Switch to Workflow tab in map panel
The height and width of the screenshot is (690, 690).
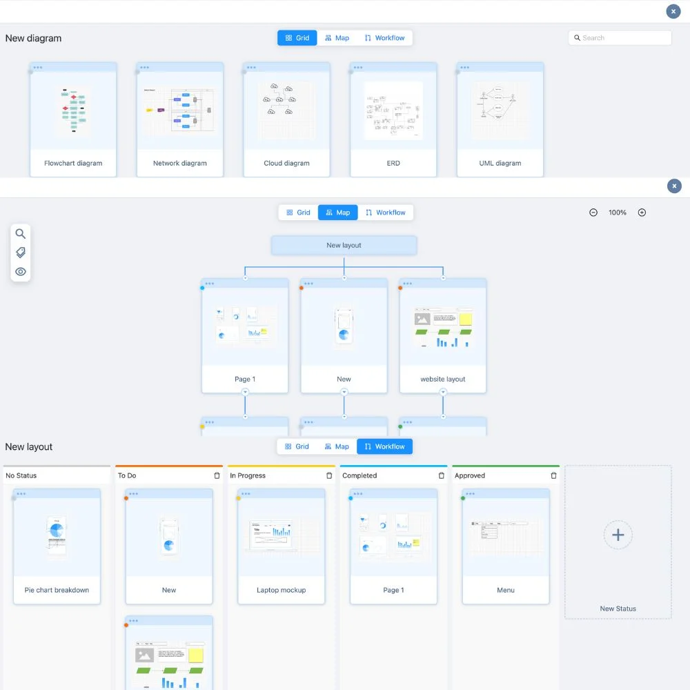coord(386,213)
